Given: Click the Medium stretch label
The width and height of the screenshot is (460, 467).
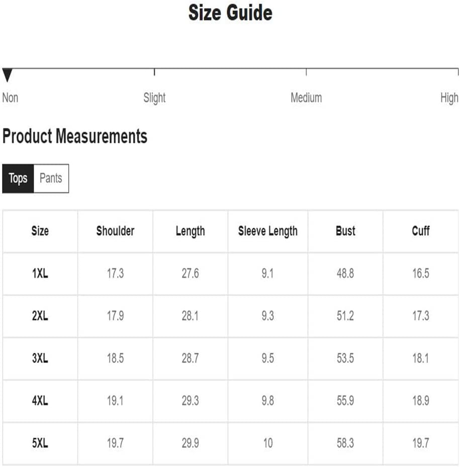Looking at the screenshot, I should tap(306, 98).
